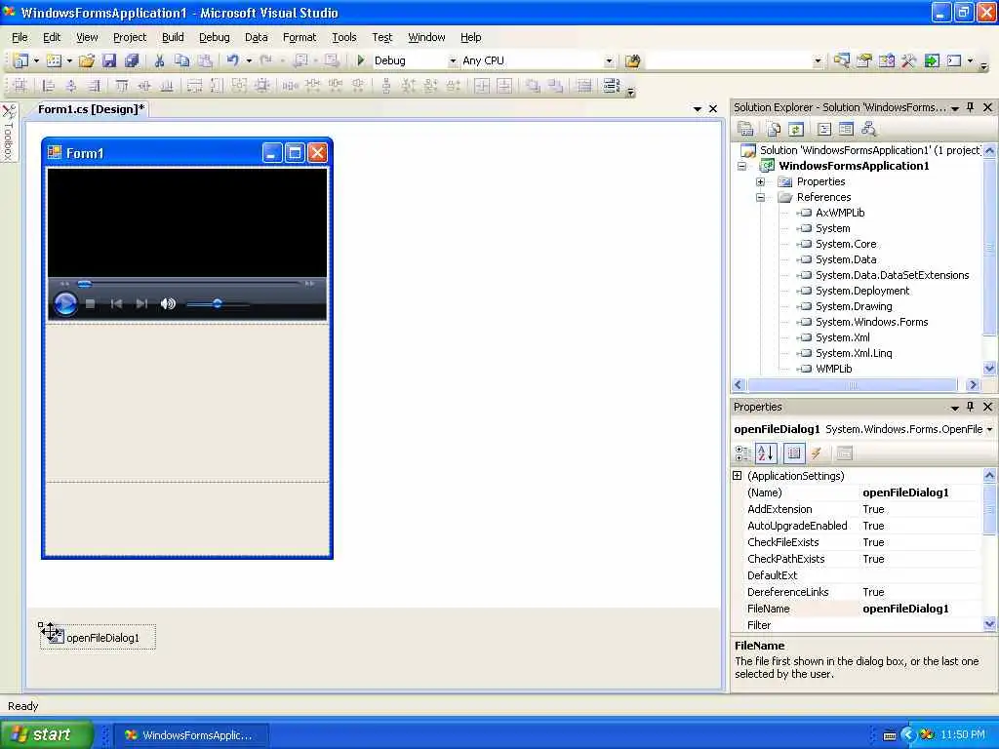Click the DefaultExt property value field
This screenshot has width=999, height=749.
tap(919, 575)
